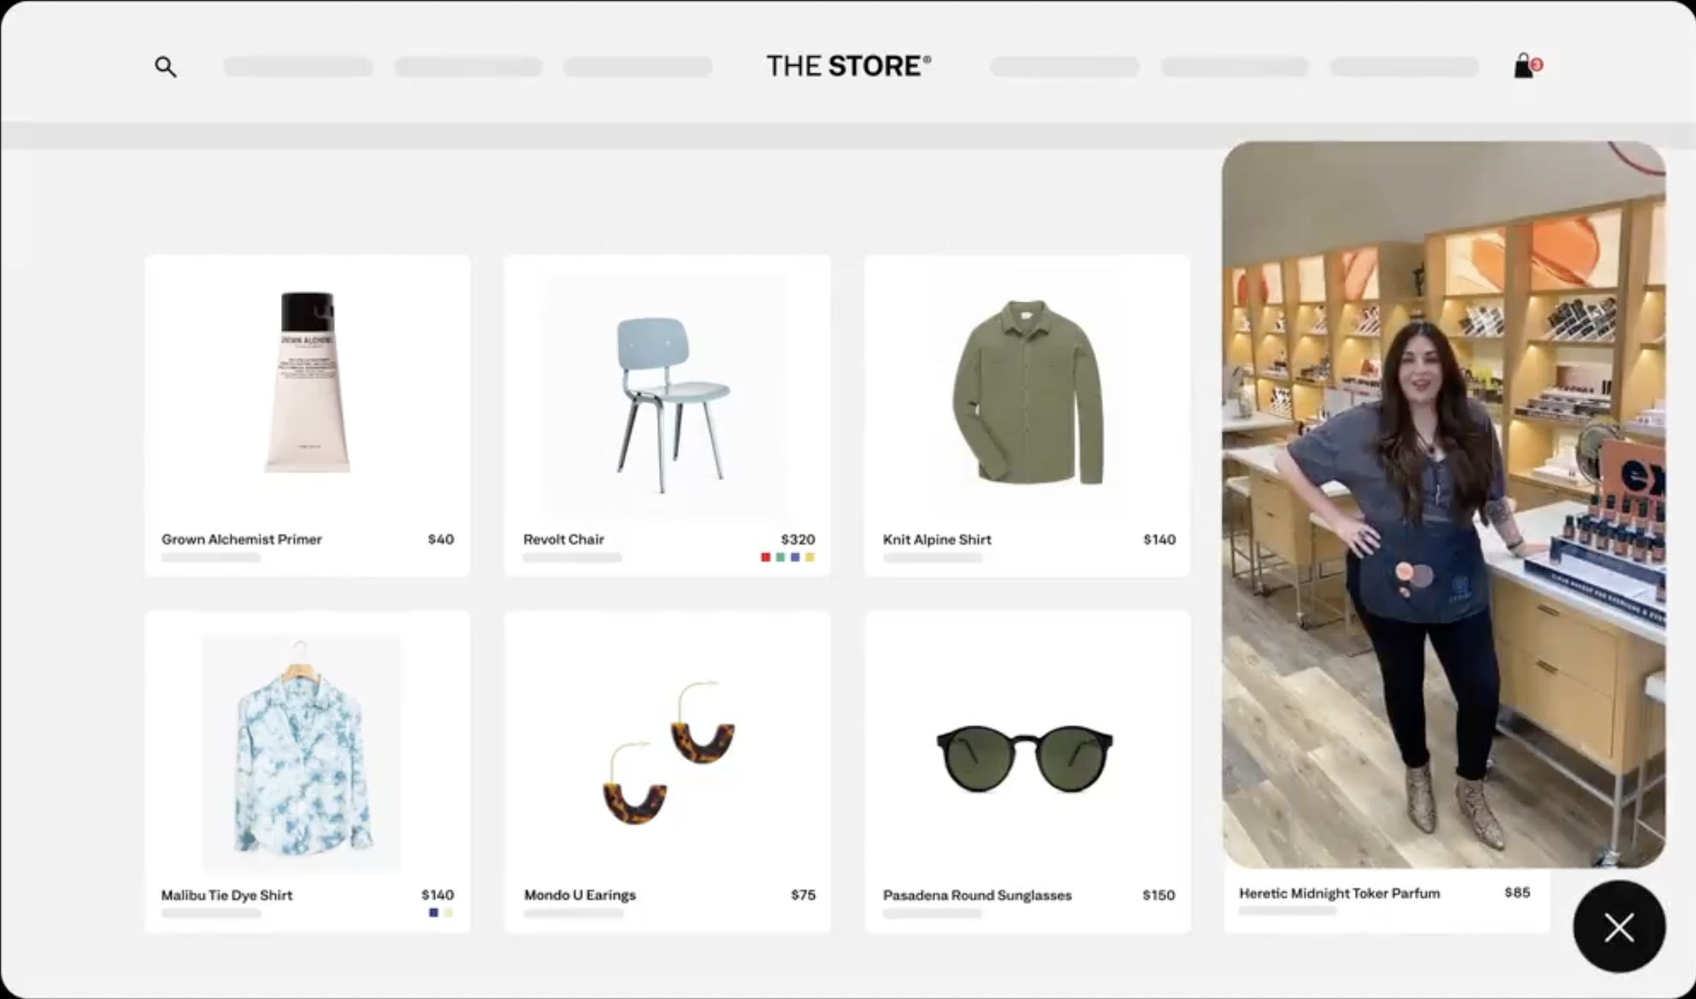Pick yellow swatch for Revolt Chair
This screenshot has width=1696, height=999.
(x=810, y=557)
